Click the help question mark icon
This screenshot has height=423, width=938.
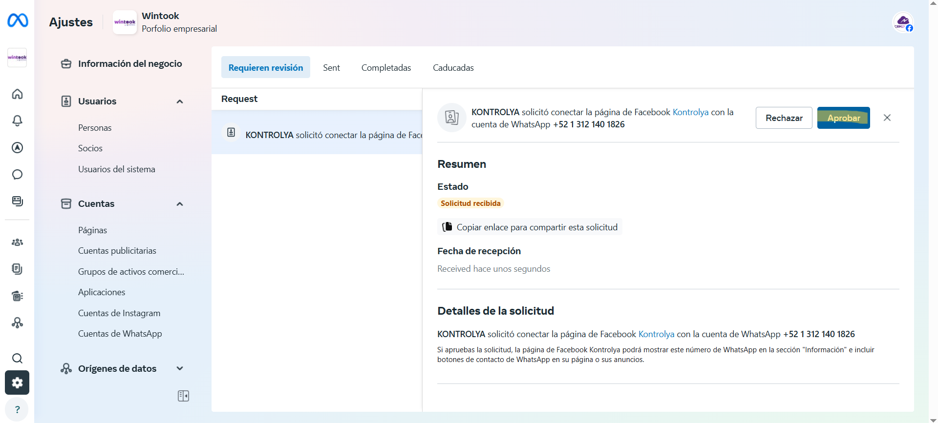coord(17,409)
